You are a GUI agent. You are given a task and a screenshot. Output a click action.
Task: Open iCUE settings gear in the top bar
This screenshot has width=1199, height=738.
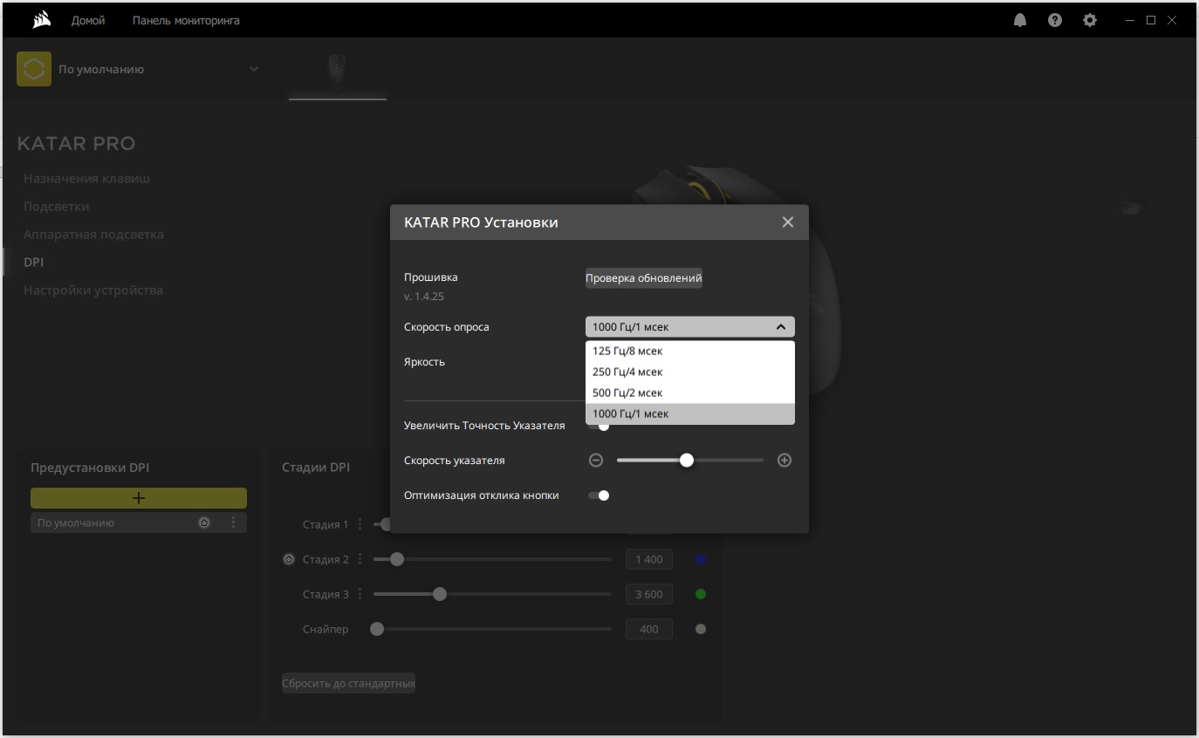[x=1090, y=20]
